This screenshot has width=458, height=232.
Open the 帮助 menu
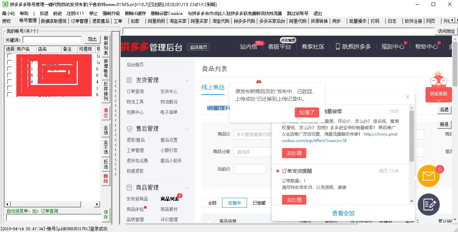[x=24, y=13]
